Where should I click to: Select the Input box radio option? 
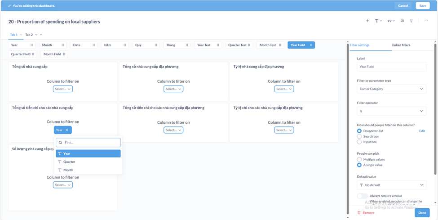coord(359,142)
